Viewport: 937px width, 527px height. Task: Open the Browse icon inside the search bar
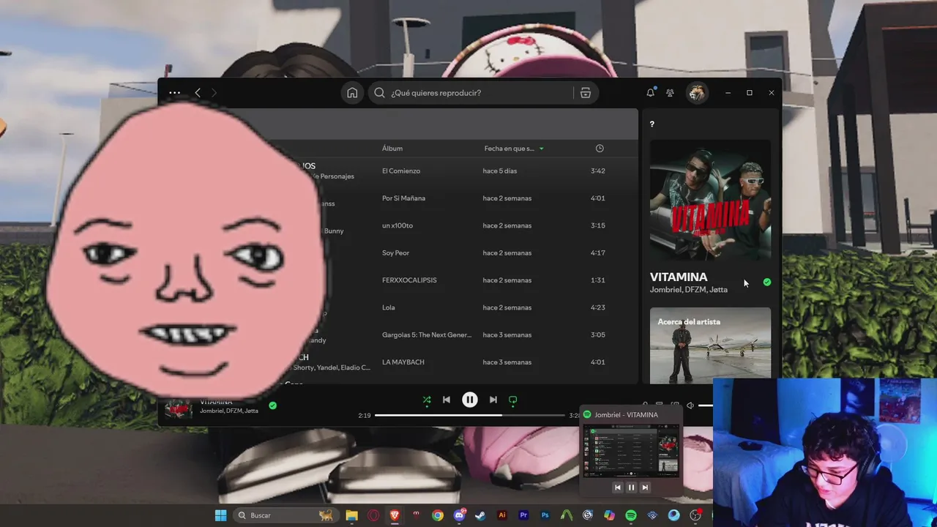click(585, 93)
